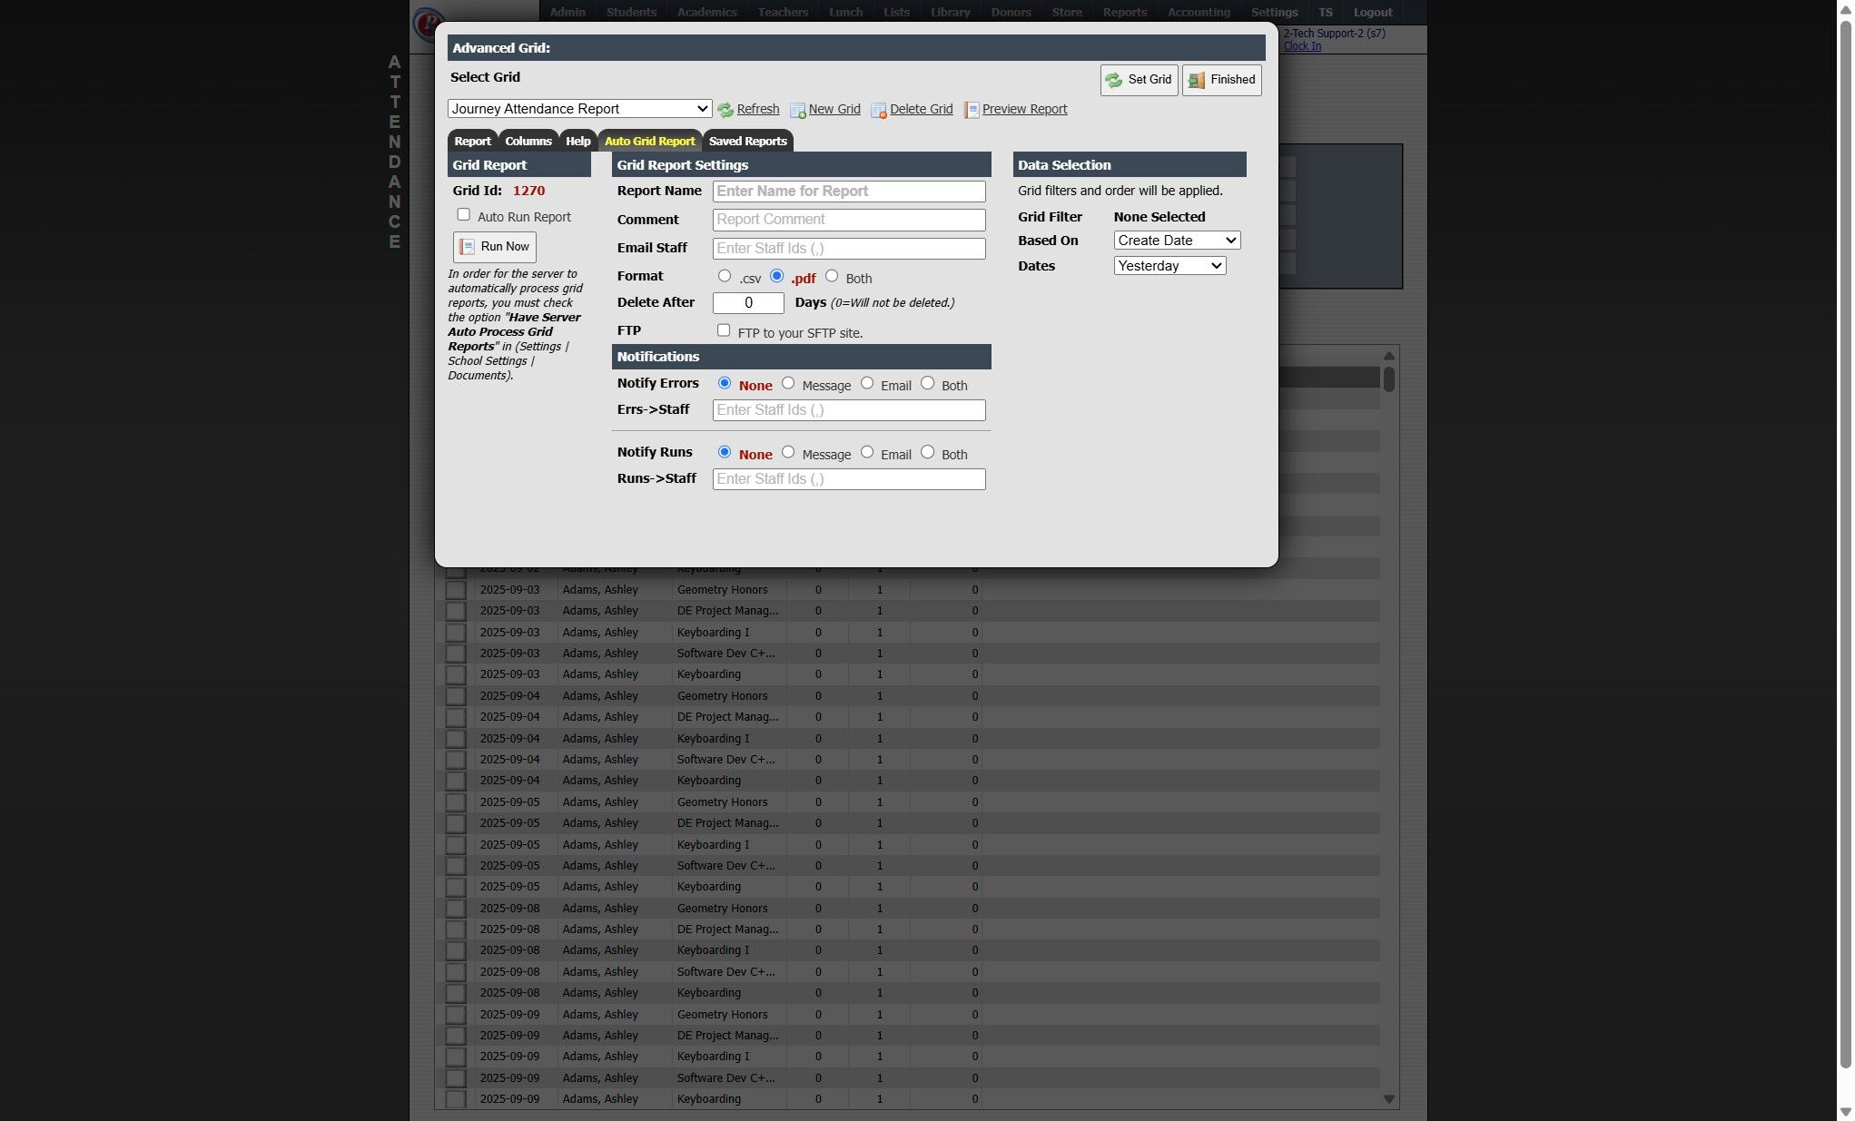Click the grid list scroll-down arrow
1855x1121 pixels.
(1388, 1098)
